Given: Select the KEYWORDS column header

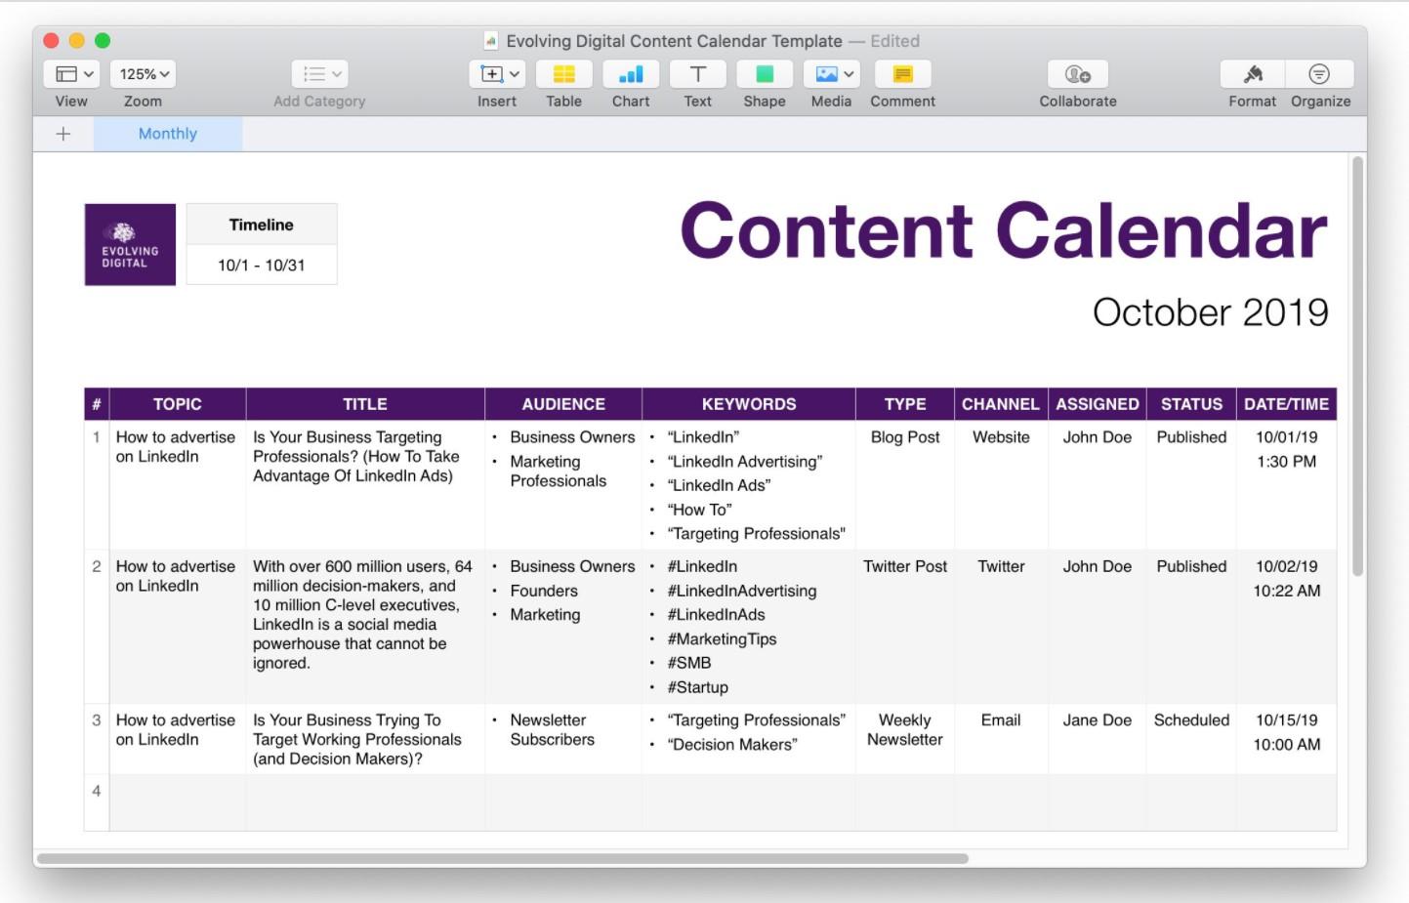Looking at the screenshot, I should [749, 404].
